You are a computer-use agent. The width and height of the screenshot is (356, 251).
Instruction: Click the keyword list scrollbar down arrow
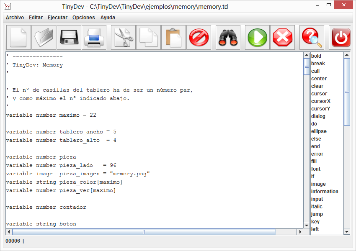(x=347, y=232)
